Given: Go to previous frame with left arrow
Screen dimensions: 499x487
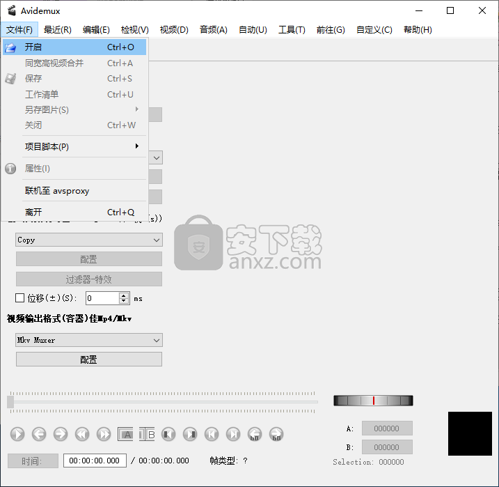Looking at the screenshot, I should 39,434.
